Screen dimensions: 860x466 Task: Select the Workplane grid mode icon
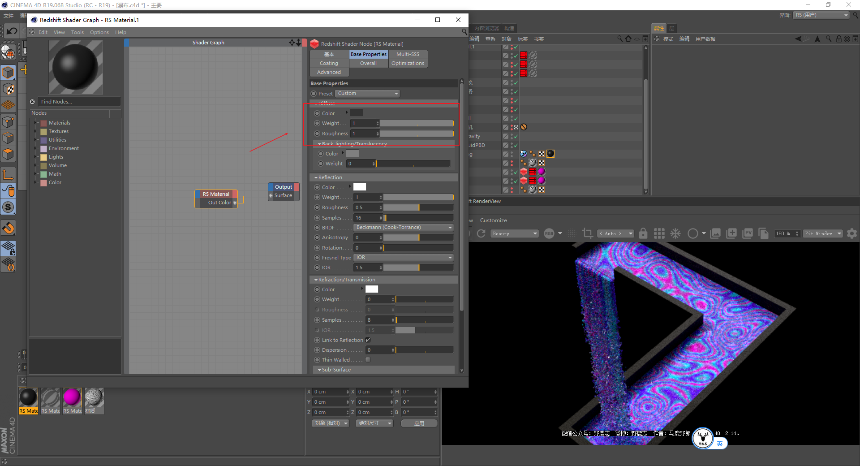point(8,105)
